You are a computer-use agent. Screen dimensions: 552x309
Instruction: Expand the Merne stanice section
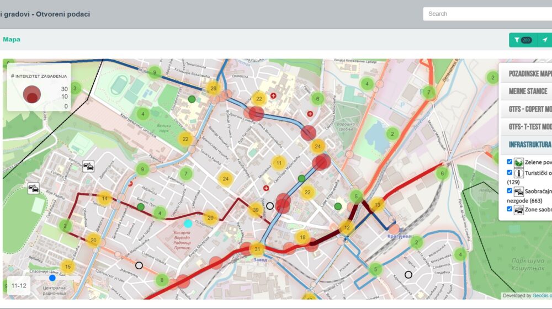pos(528,91)
